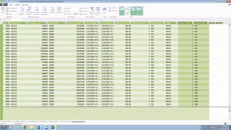The width and height of the screenshot is (231, 130).
Task: Switch to LocationMaster sheet tab
Action: pyautogui.click(x=32, y=121)
